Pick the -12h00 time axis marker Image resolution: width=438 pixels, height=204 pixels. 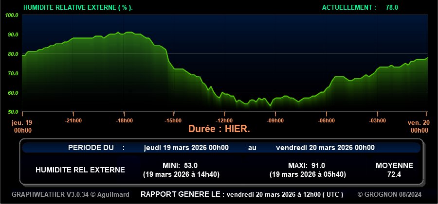224,120
